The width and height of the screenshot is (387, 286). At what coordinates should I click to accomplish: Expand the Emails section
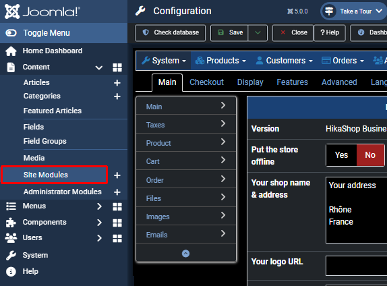pos(186,234)
